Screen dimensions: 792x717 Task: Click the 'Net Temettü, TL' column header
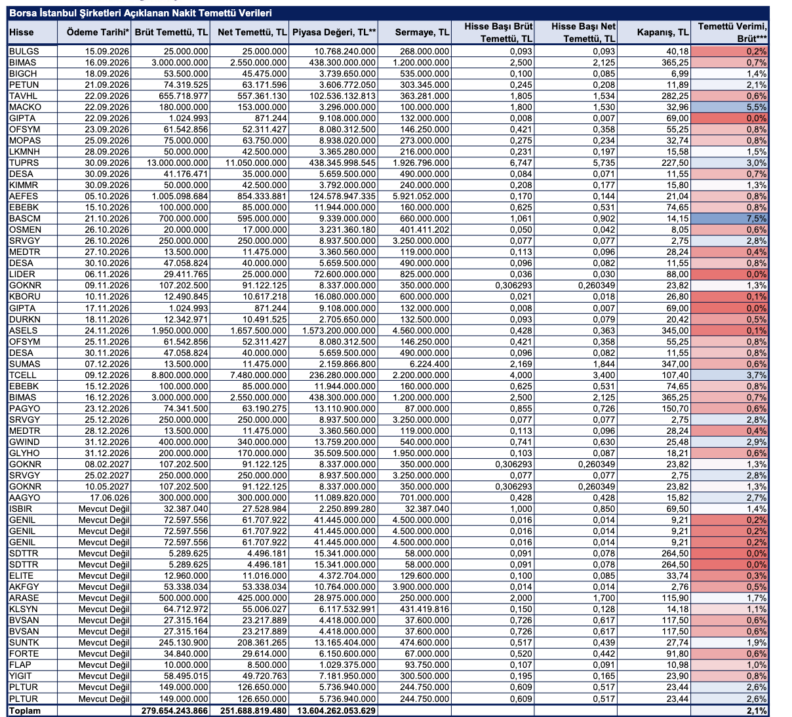(x=252, y=32)
